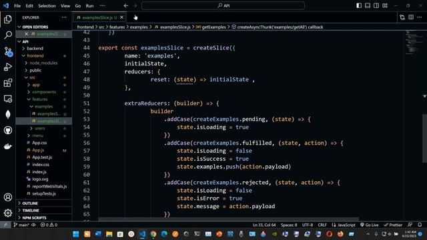Screen dimensions: 427x240
Task: Open the Source Control view
Action: click(8, 51)
